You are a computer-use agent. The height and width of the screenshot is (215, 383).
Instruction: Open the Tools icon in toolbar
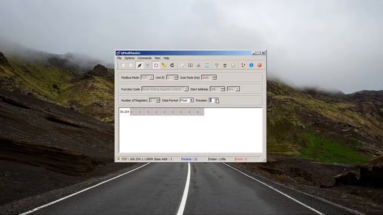tap(199, 65)
